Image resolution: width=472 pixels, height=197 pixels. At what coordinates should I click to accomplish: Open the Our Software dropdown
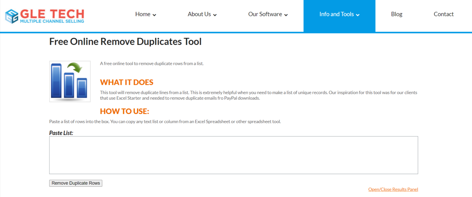click(265, 14)
